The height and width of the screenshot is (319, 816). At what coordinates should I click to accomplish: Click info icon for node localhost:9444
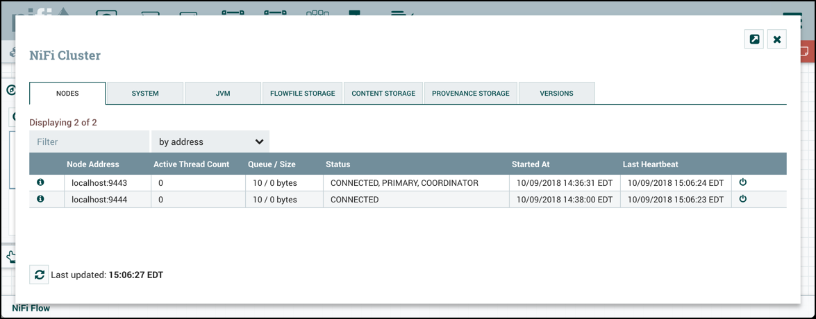40,199
